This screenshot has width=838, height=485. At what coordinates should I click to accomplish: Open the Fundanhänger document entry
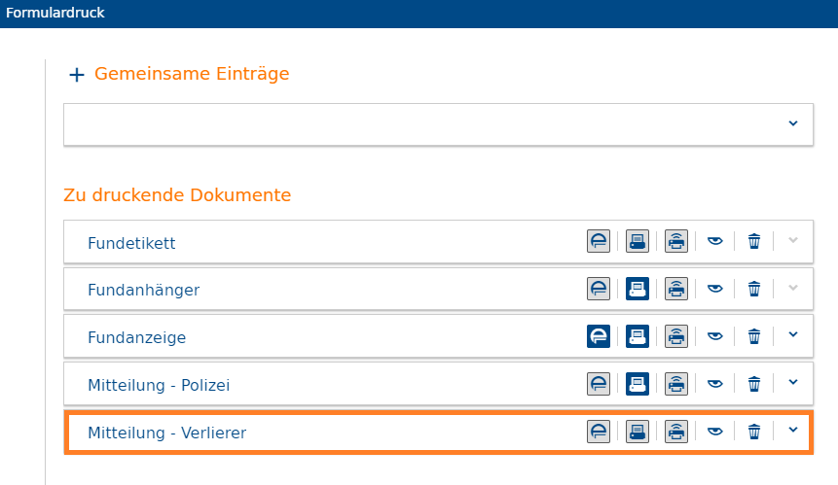point(143,290)
